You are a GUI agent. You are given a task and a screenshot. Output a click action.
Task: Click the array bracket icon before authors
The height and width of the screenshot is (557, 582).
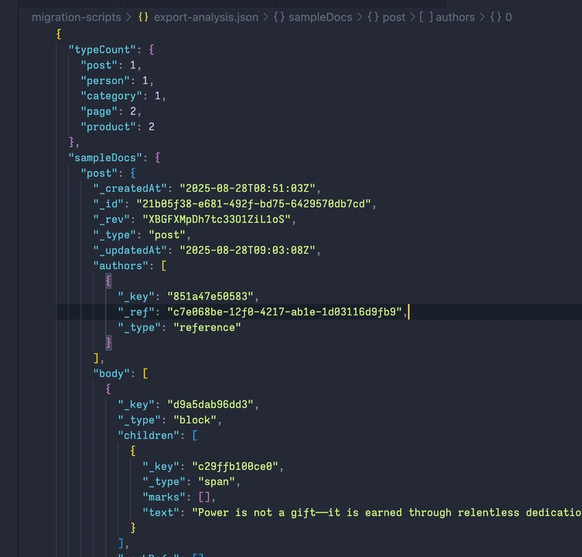pos(425,17)
